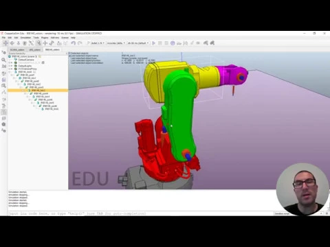Viewport: 330px width, 247px height.
Task: Open the Simulation menu
Action: 25,38
